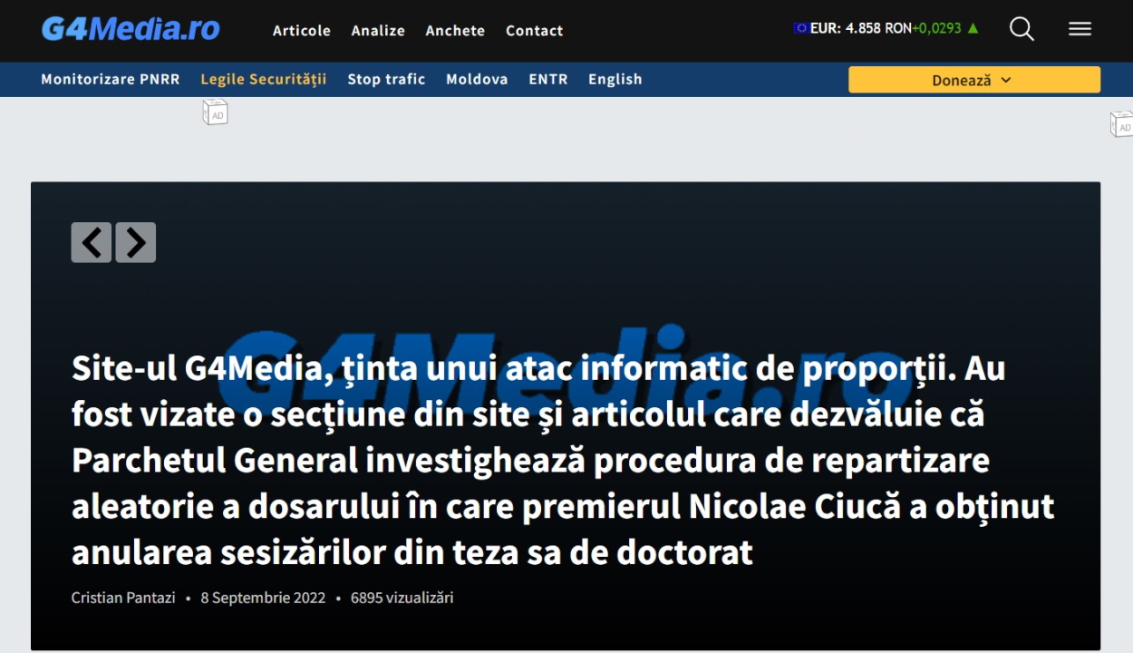Go to previous slide arrow
Image resolution: width=1133 pixels, height=653 pixels.
pyautogui.click(x=92, y=242)
